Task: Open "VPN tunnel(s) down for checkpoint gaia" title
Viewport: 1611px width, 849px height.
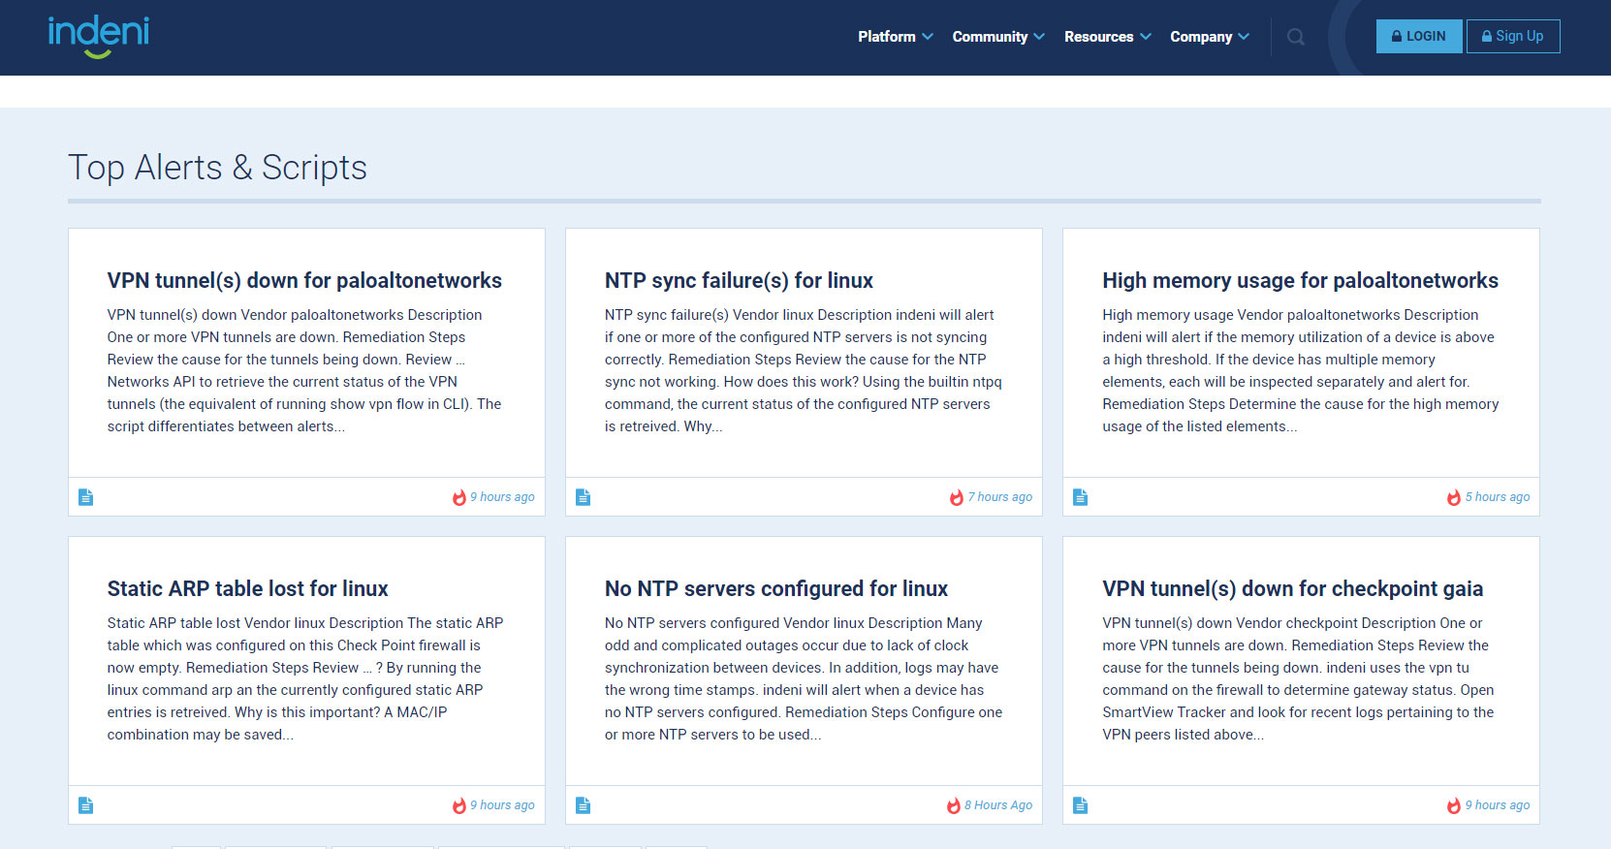Action: (1292, 588)
